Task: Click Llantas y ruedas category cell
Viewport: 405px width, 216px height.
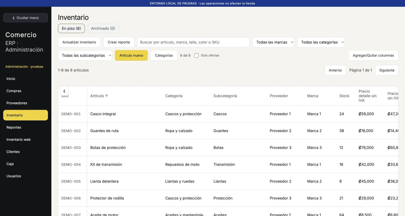Action: coord(180,181)
